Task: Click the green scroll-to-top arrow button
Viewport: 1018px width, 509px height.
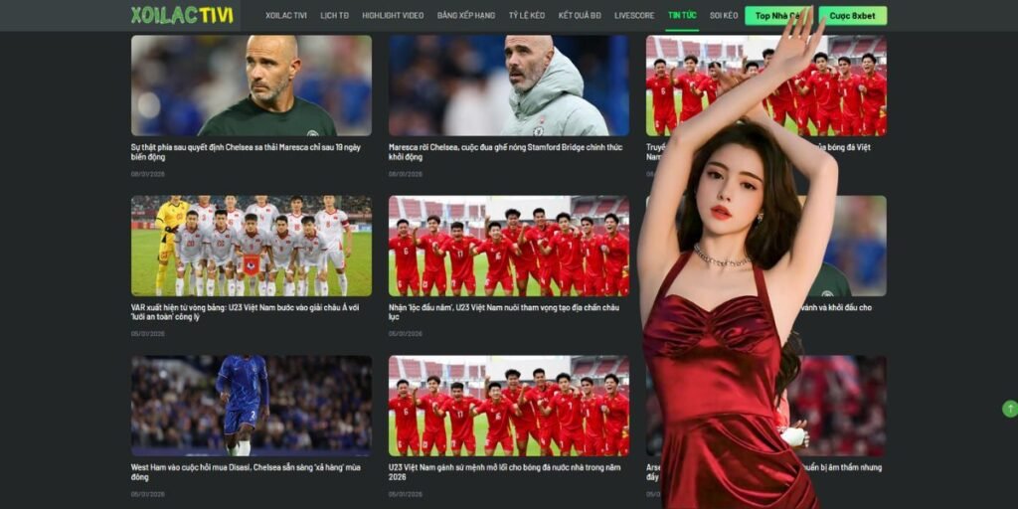Action: 1009,409
